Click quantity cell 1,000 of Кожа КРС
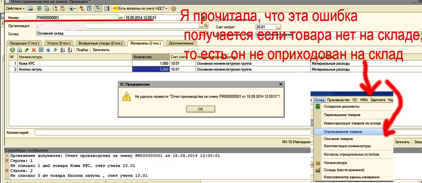 [151, 64]
